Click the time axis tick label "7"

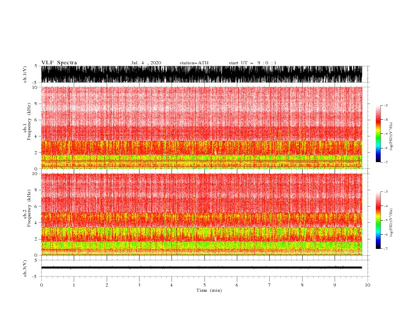270,285
